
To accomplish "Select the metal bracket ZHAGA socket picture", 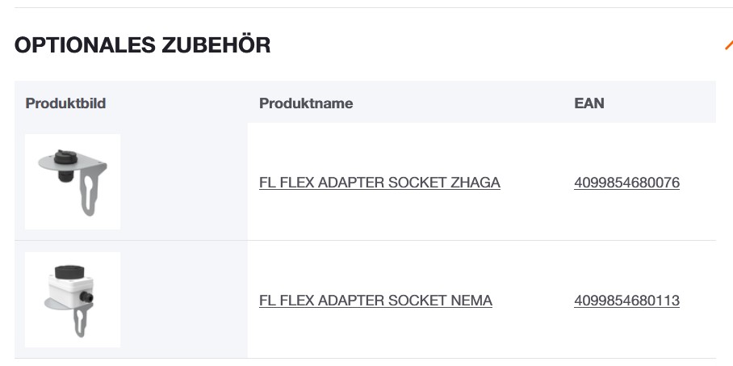I will 73,182.
